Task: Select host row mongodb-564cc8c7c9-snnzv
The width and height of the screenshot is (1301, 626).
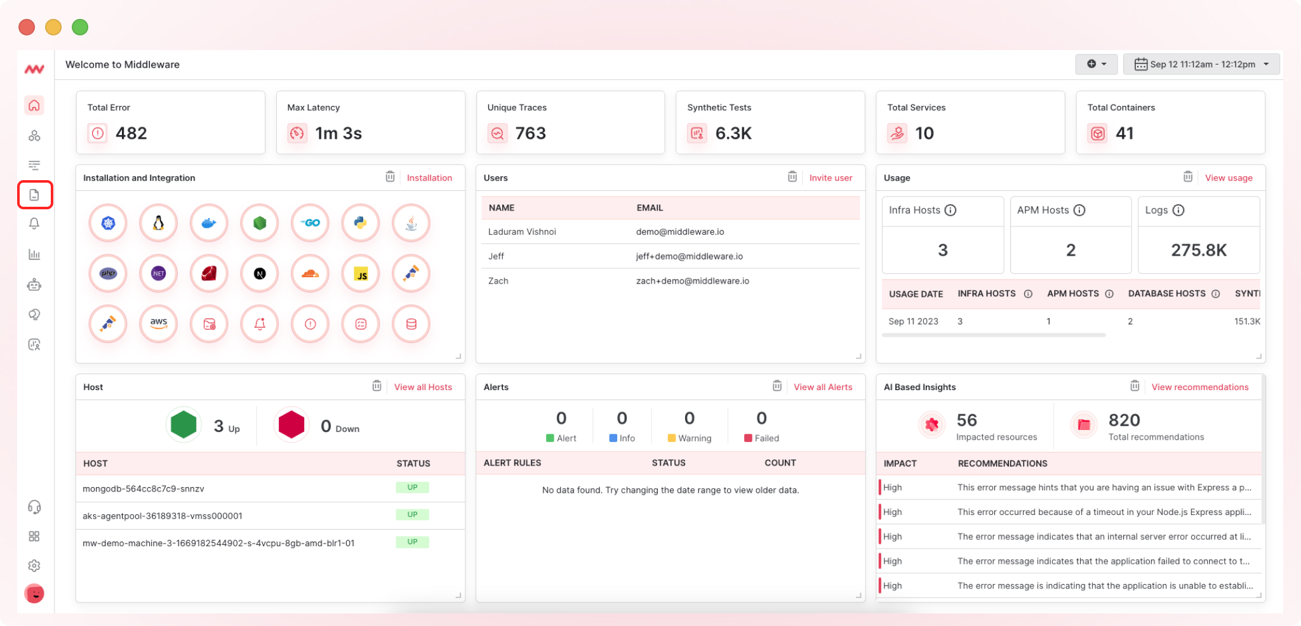Action: pyautogui.click(x=143, y=489)
